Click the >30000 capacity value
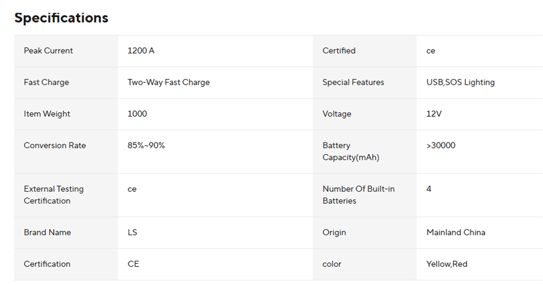Image resolution: width=543 pixels, height=285 pixels. pos(441,146)
